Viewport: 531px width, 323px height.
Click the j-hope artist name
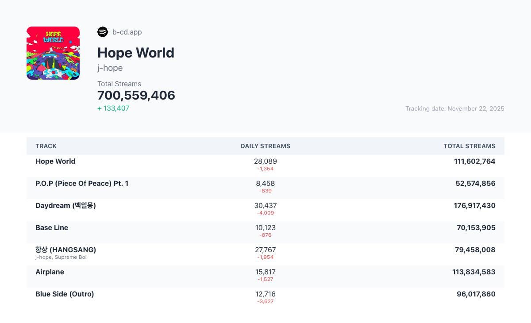[x=110, y=68]
